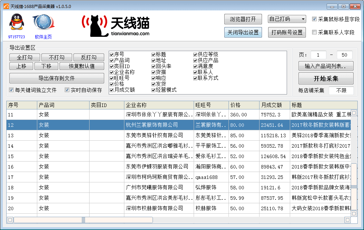Uncheck the 企业名称 export field
The height and width of the screenshot is (230, 364).
[x=112, y=72]
